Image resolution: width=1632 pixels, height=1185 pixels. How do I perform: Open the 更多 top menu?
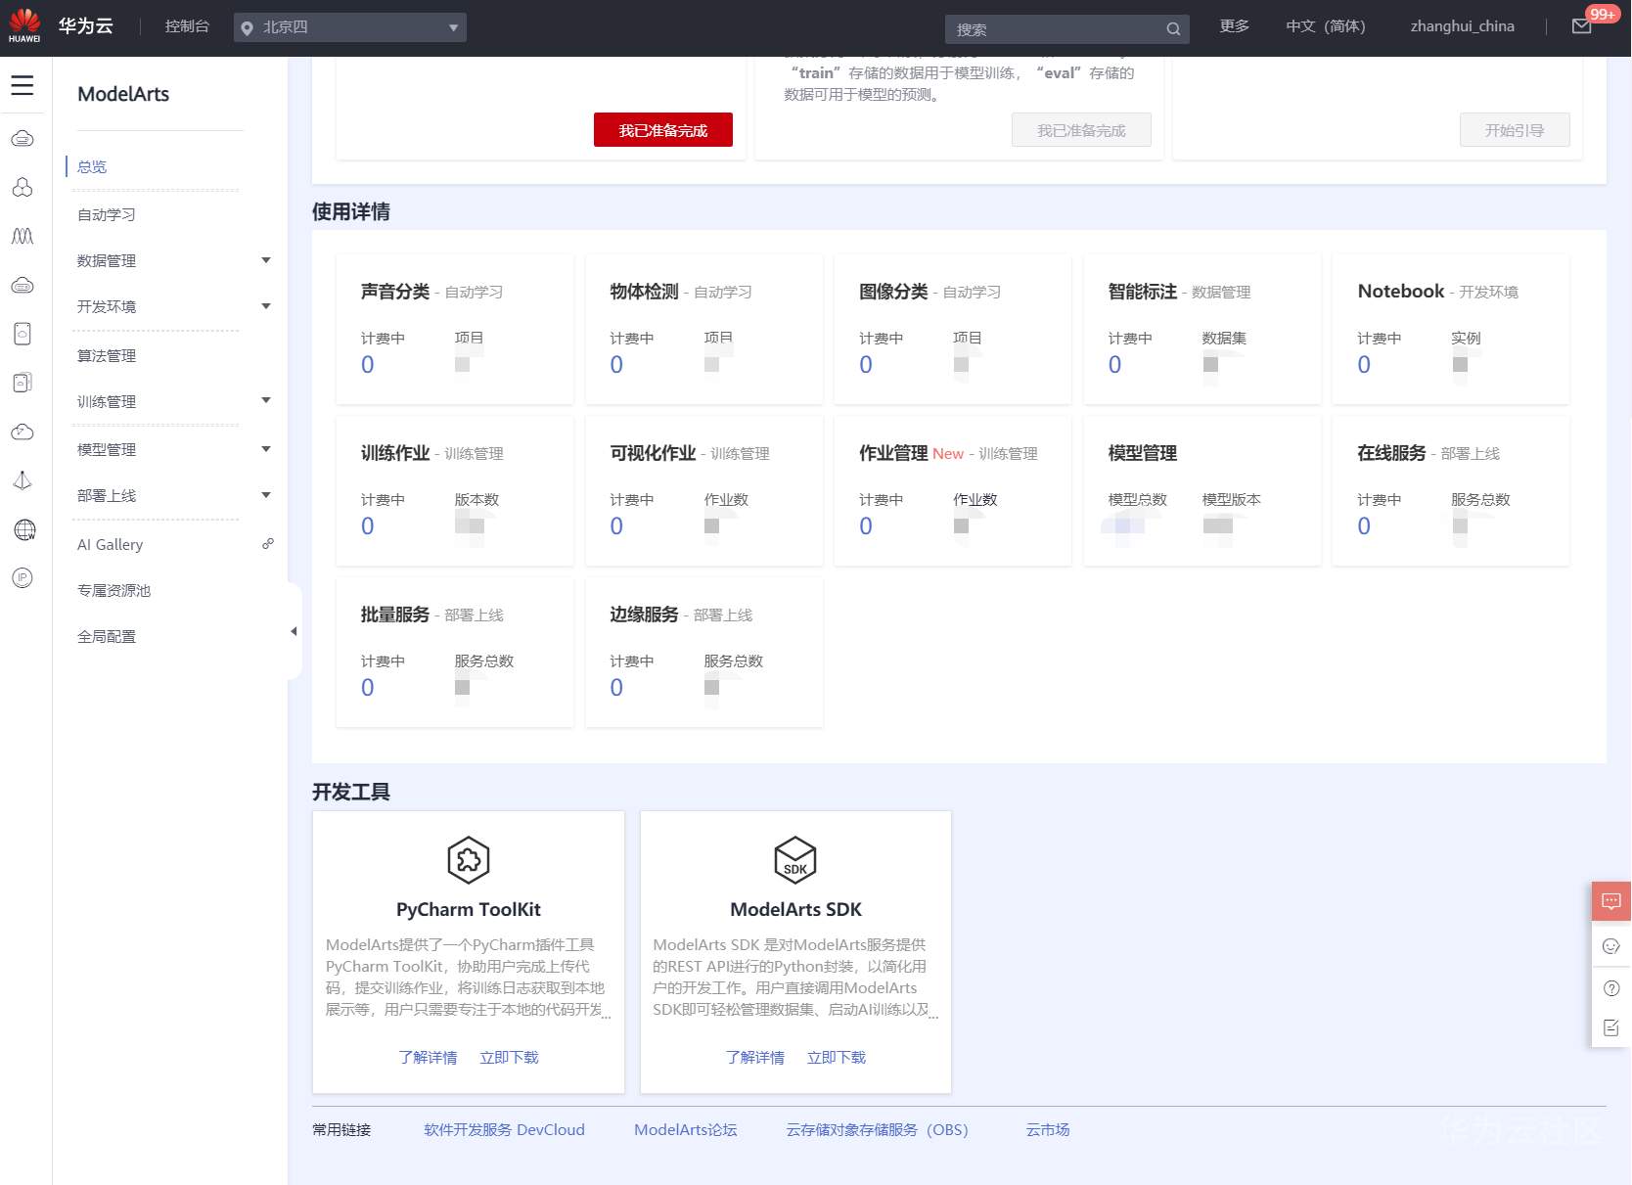pyautogui.click(x=1235, y=26)
